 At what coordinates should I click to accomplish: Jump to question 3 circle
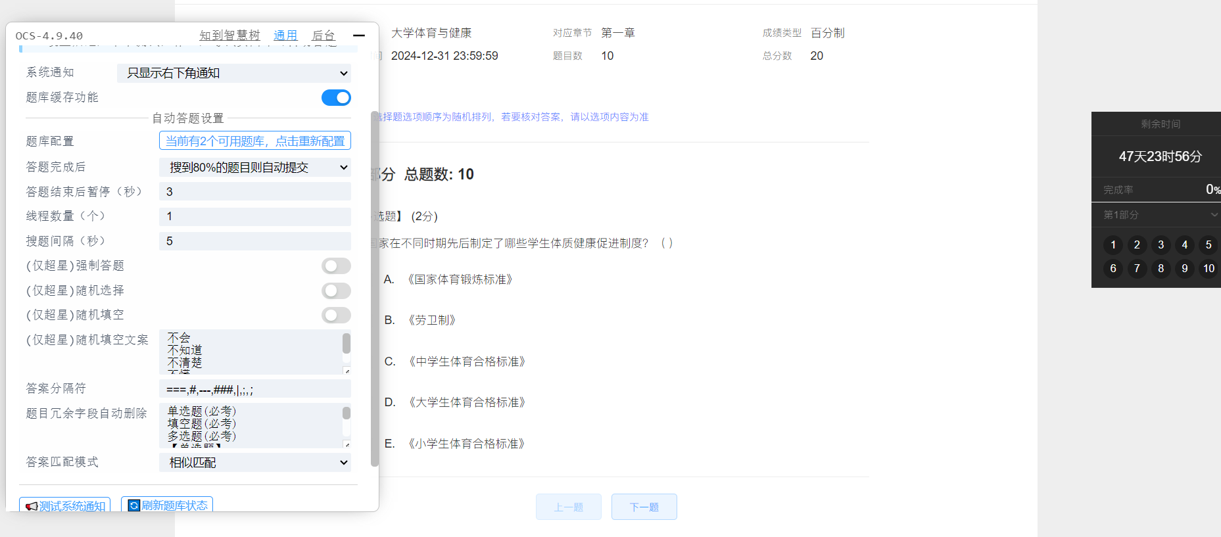pyautogui.click(x=1161, y=245)
